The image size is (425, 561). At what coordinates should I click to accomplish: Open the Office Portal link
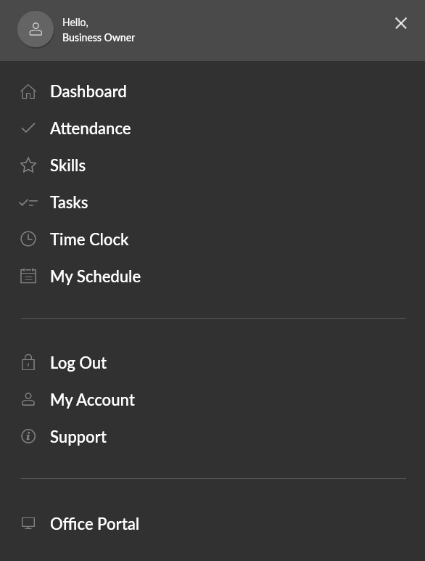tap(95, 524)
